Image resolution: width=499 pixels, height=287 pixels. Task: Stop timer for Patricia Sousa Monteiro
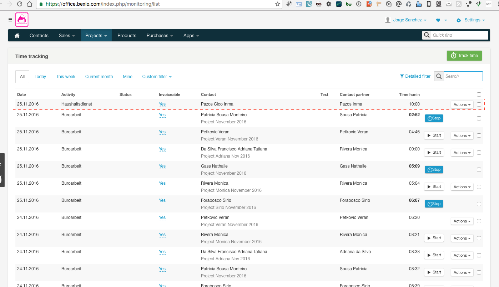(434, 118)
